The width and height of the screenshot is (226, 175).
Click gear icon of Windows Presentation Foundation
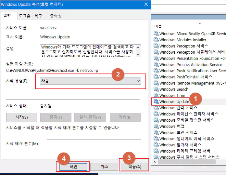tap(156, 58)
